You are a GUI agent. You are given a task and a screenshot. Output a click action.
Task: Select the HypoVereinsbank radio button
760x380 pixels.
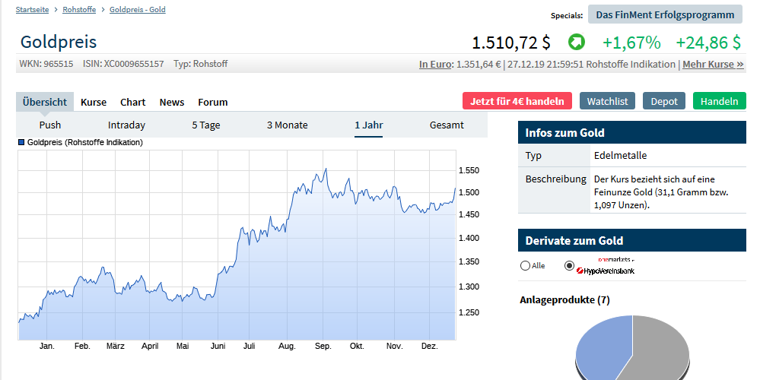click(x=570, y=266)
